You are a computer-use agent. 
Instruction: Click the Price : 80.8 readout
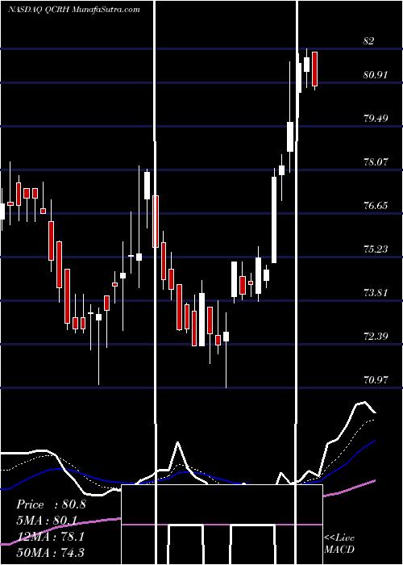(51, 504)
